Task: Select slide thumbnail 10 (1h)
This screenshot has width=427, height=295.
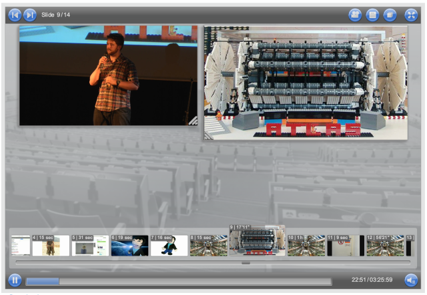Action: 306,246
